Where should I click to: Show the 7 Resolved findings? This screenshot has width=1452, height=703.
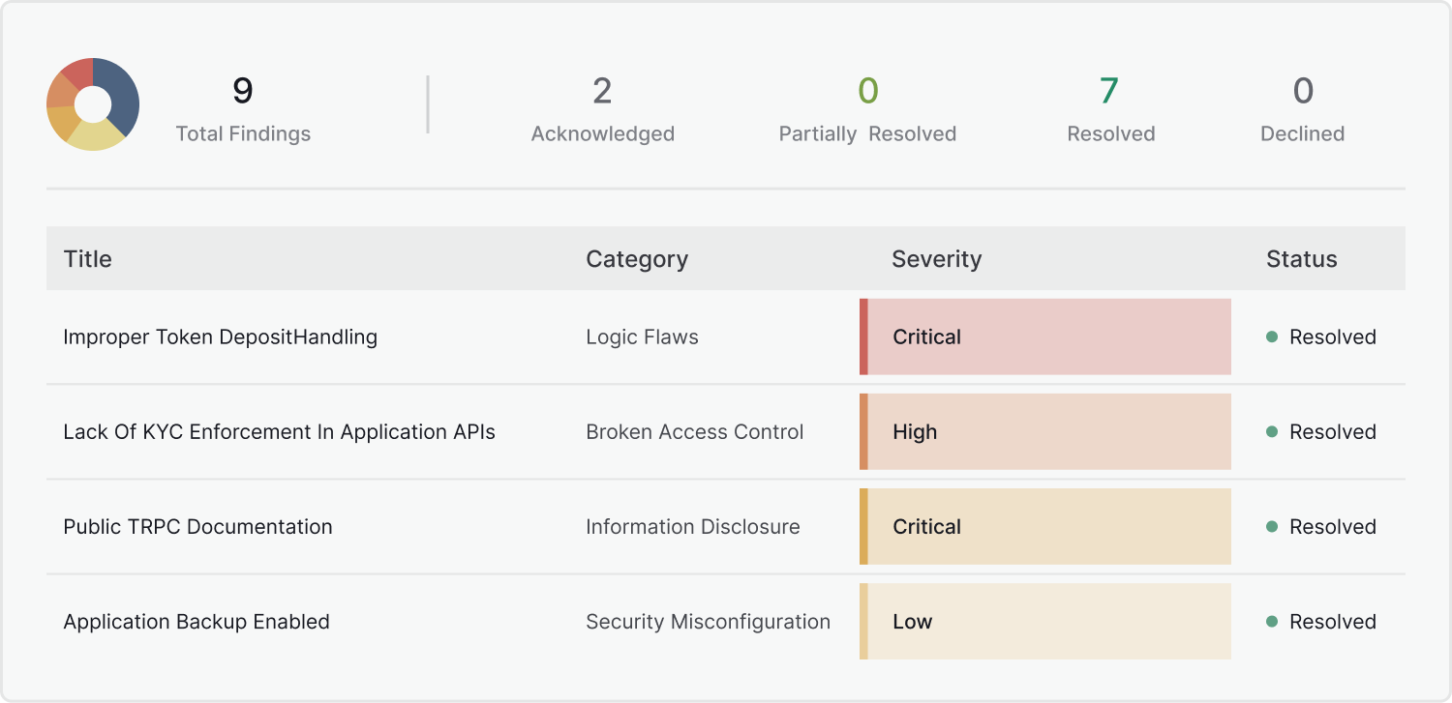click(x=1110, y=107)
